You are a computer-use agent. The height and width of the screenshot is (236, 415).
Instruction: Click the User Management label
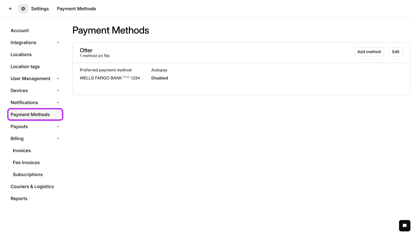tap(30, 79)
